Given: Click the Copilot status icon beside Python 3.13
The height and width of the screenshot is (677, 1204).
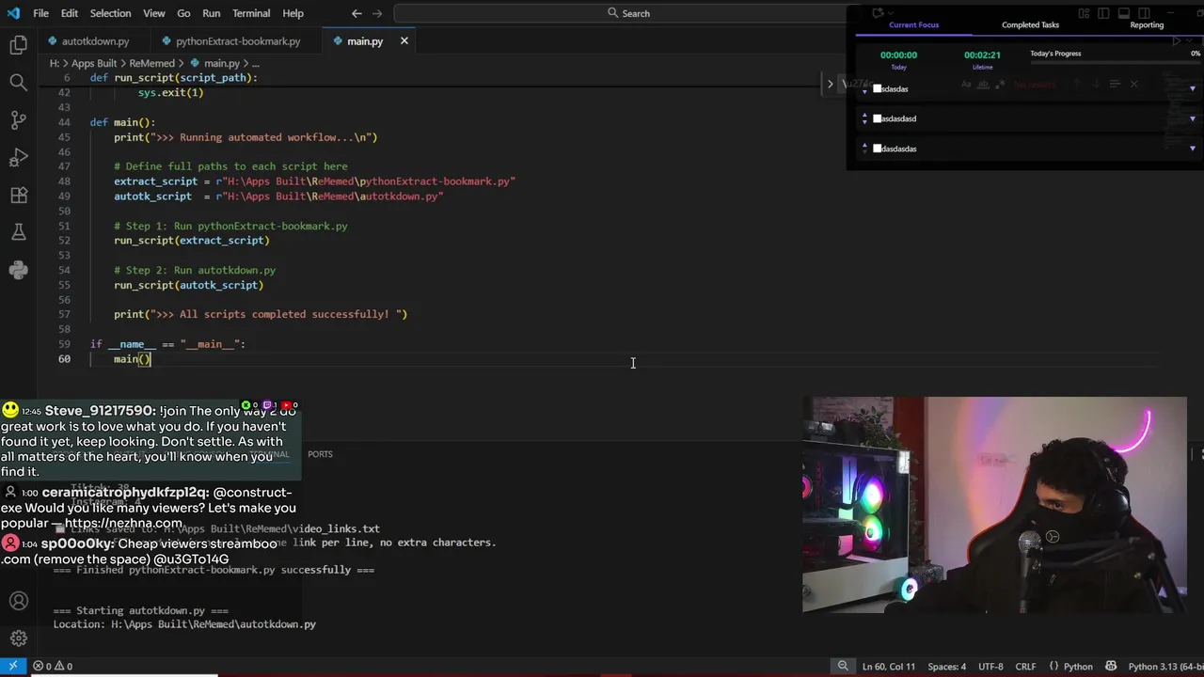Looking at the screenshot, I should [1111, 666].
